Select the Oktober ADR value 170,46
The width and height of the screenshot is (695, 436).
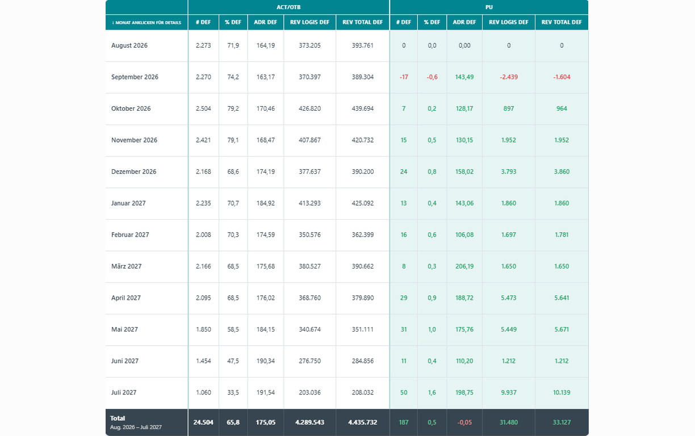pos(265,108)
